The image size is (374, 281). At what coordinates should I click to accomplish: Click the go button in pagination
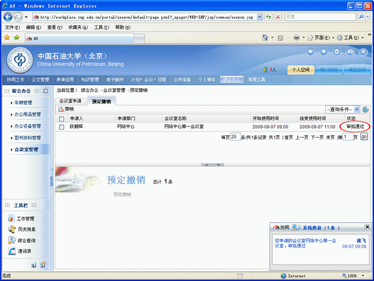click(364, 137)
